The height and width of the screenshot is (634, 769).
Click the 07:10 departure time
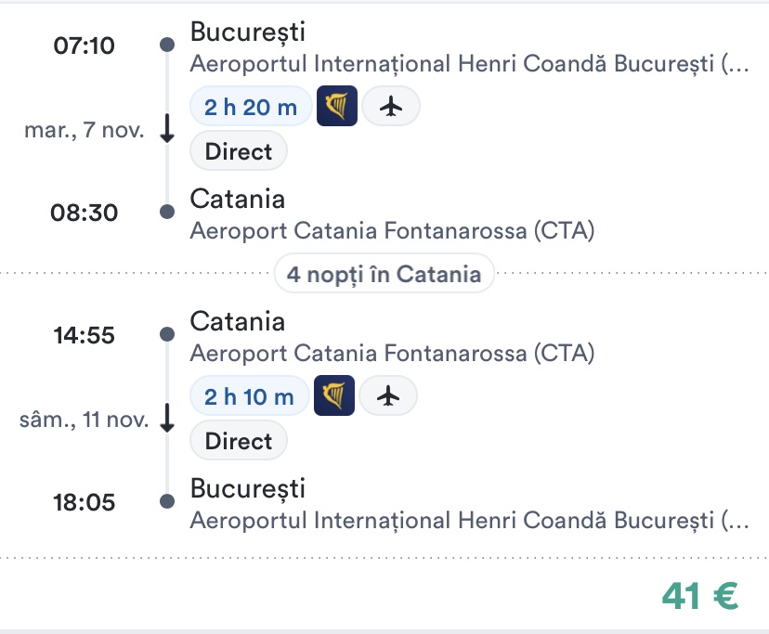click(85, 45)
